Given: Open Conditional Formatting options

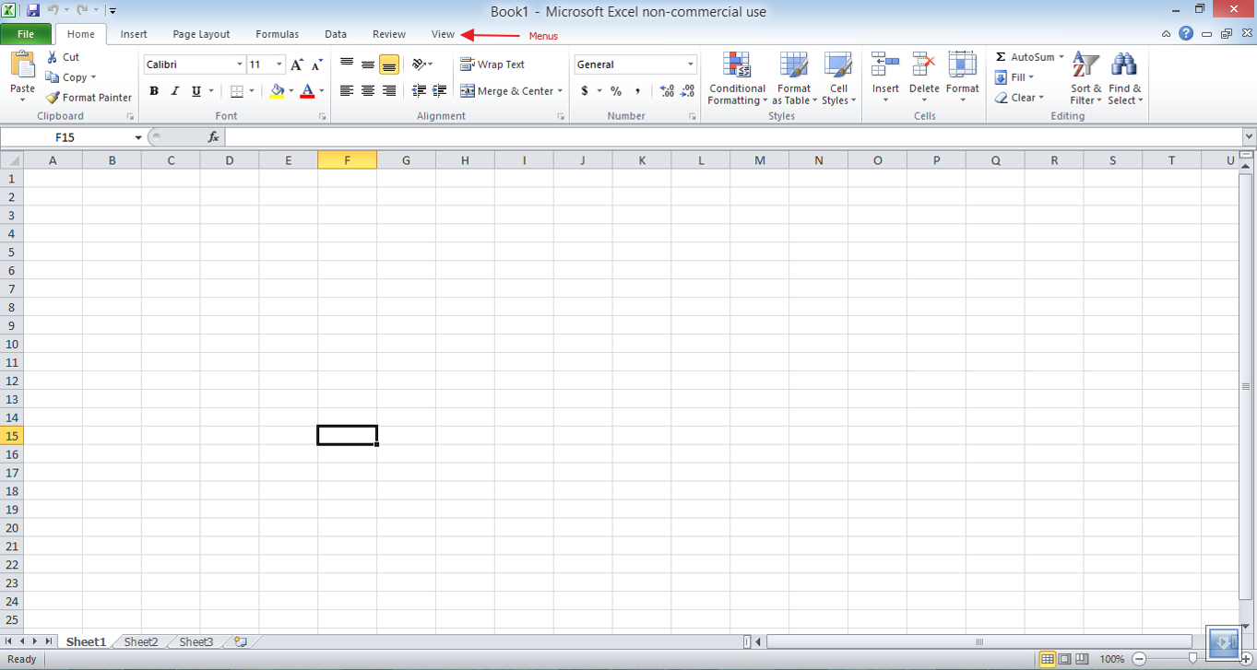Looking at the screenshot, I should 736,78.
